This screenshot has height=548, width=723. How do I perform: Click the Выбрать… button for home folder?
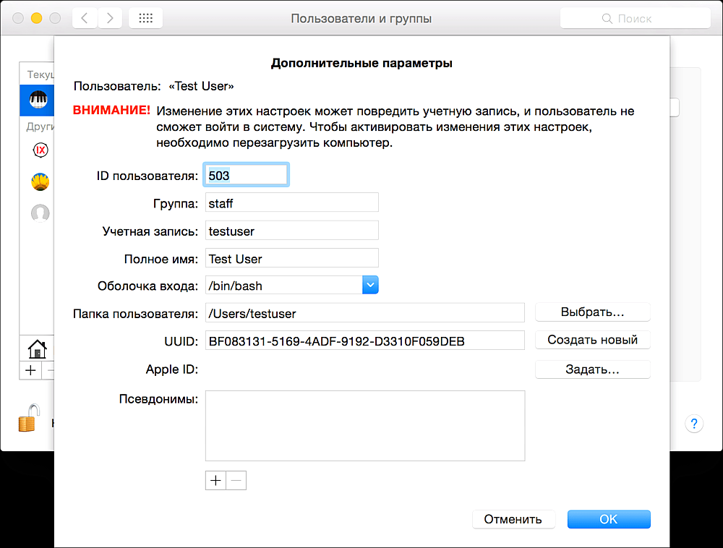pyautogui.click(x=592, y=312)
